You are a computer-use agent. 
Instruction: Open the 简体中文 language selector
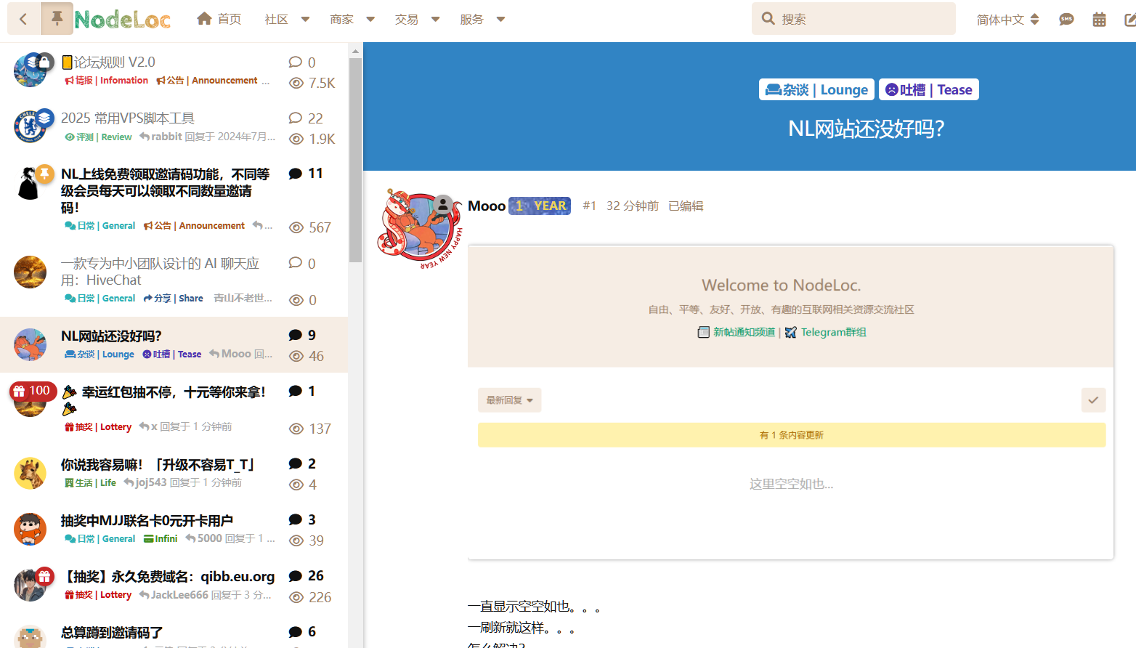coord(1008,20)
